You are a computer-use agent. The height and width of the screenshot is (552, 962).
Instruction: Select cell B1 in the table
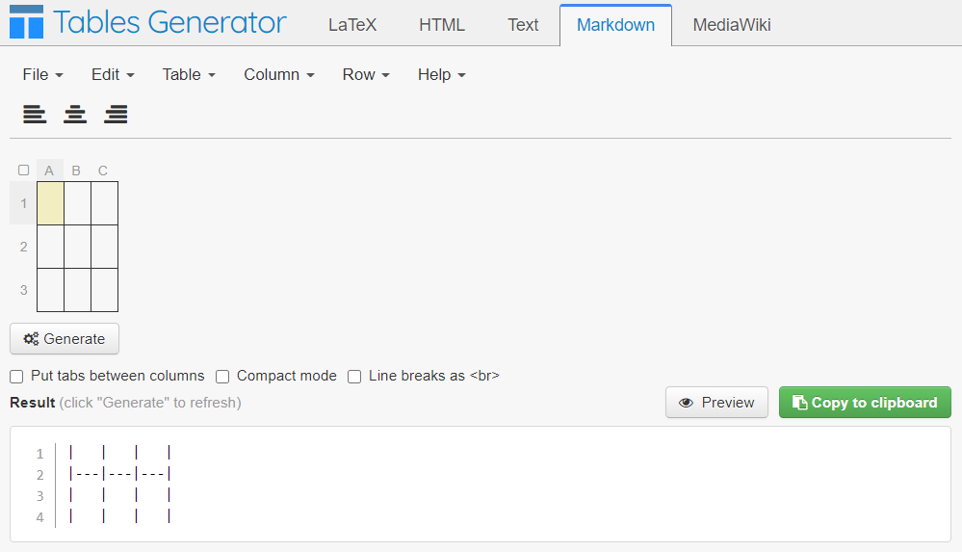tap(77, 203)
